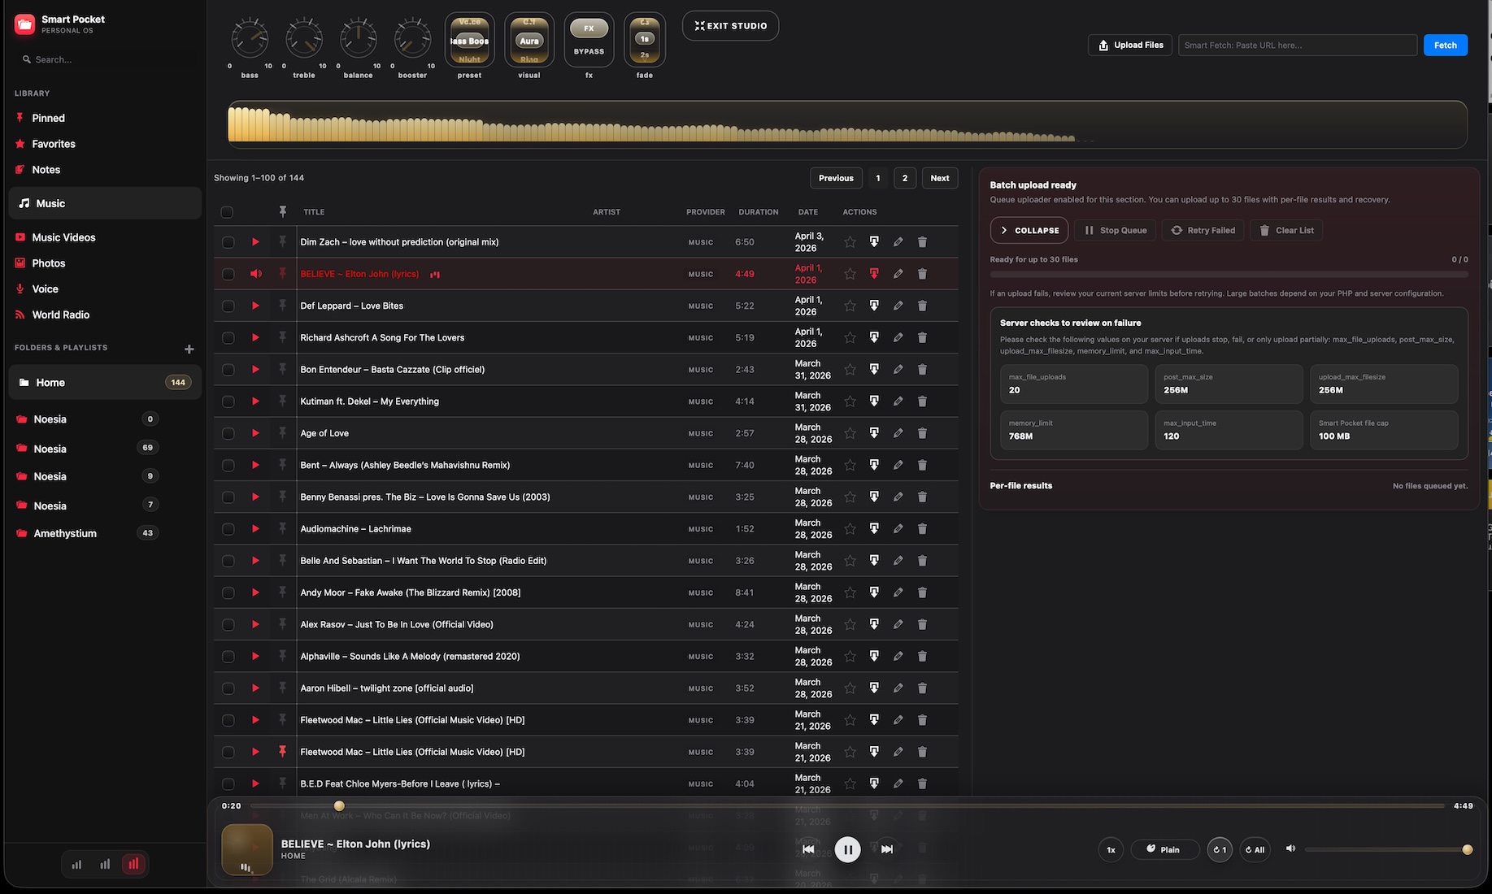Toggle the FX BYPASS switch
This screenshot has width=1492, height=894.
pos(589,39)
